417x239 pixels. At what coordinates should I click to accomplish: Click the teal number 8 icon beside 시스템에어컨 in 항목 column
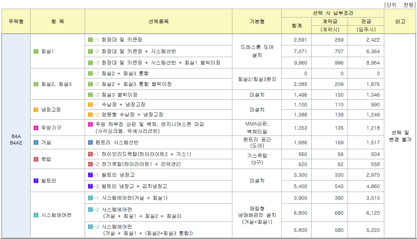pyautogui.click(x=36, y=215)
